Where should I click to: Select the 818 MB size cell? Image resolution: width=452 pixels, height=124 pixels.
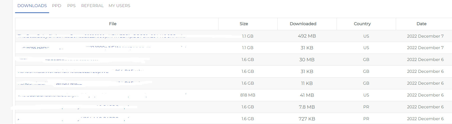pos(248,95)
